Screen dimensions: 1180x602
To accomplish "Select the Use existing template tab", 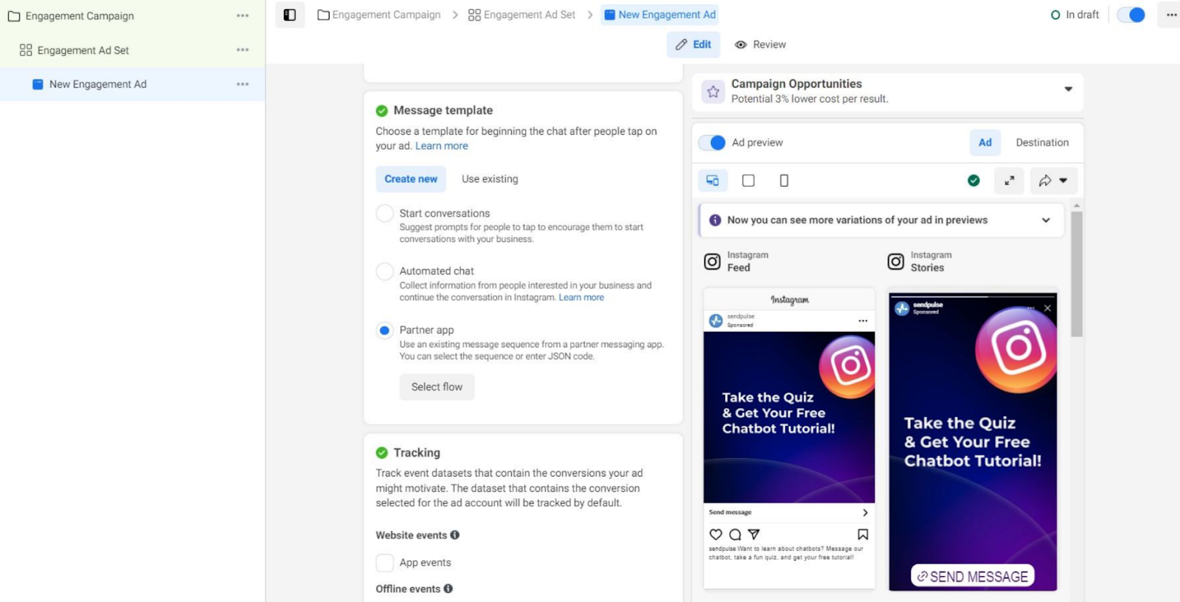I will point(490,179).
